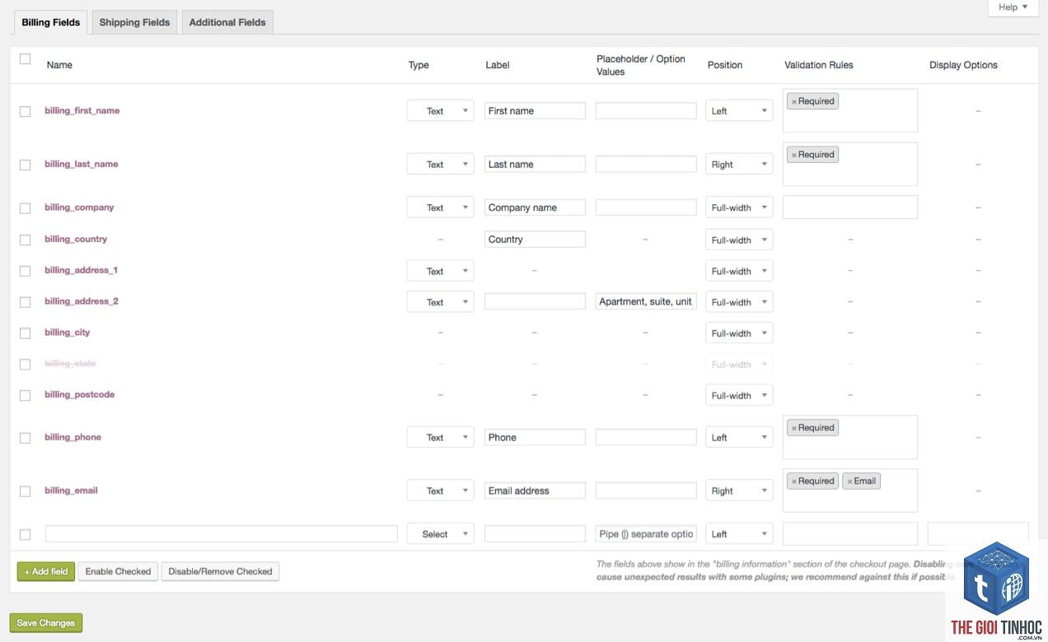Click the Display Options column header
Viewport: 1048px width, 642px height.
[x=963, y=65]
